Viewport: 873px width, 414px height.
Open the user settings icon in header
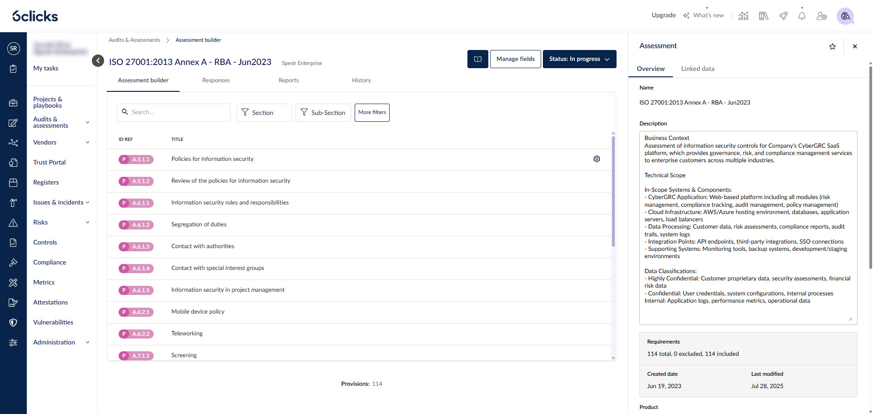pyautogui.click(x=821, y=16)
